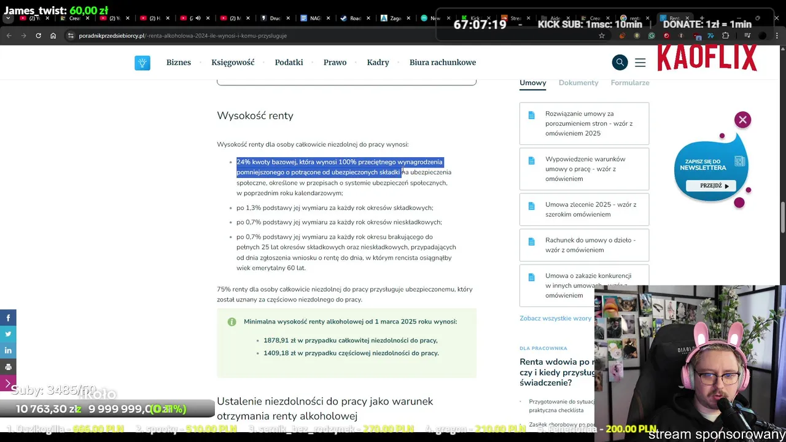Screen dimensions: 786x442
Task: Open the tab search dropdown arrow
Action: coord(9,18)
